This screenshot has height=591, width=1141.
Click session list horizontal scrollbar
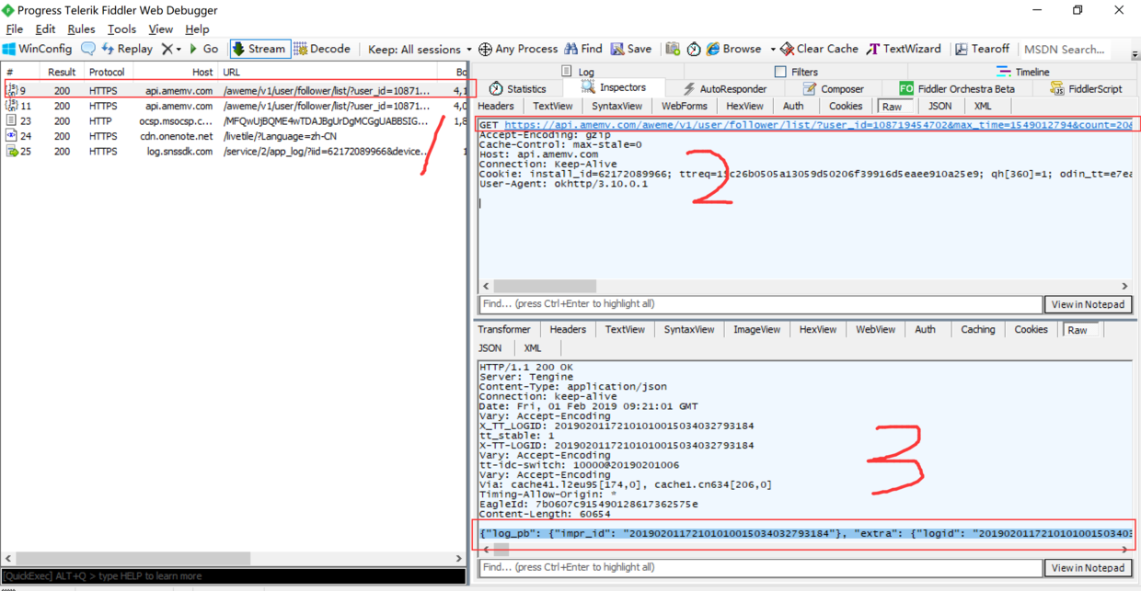coord(234,558)
